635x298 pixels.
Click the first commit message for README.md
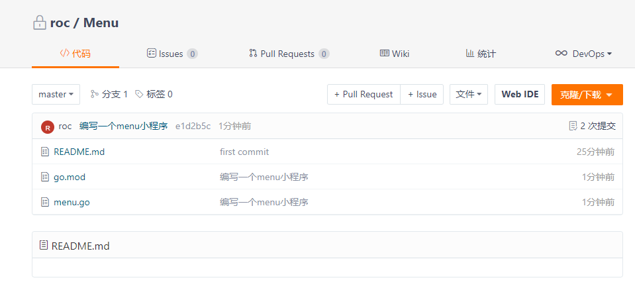click(x=244, y=152)
